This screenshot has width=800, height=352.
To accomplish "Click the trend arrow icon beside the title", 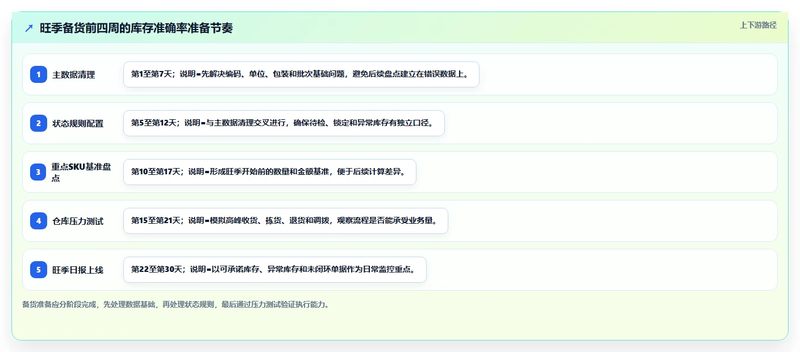I will pos(29,28).
